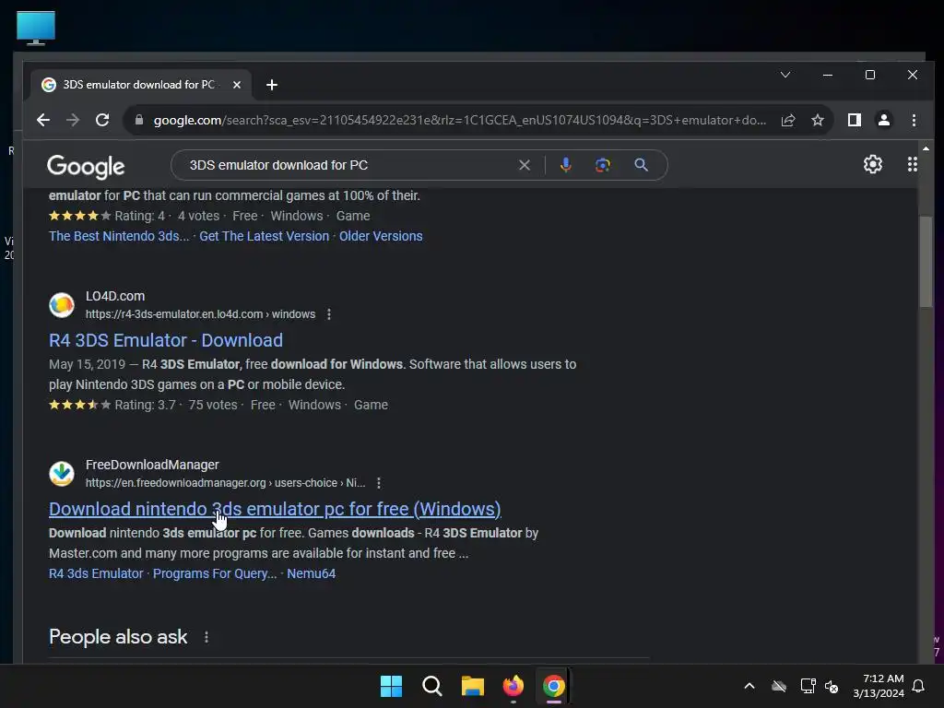Go back to the previous page
Image resolution: width=944 pixels, height=708 pixels.
tap(42, 120)
